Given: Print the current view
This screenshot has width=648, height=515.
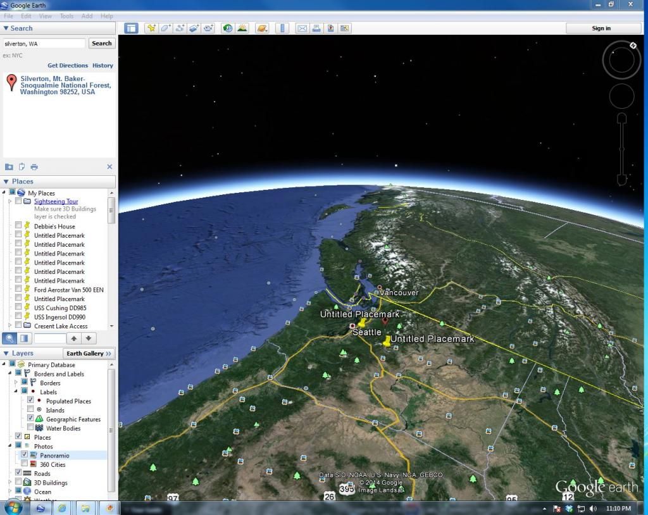Looking at the screenshot, I should coord(316,28).
